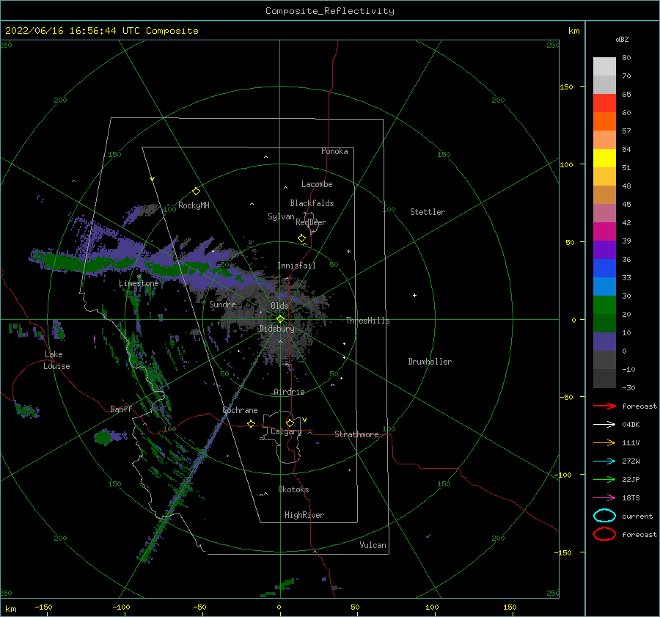Click the cyan 'current' ellipse legend symbol
This screenshot has height=617, width=660.
tap(604, 516)
